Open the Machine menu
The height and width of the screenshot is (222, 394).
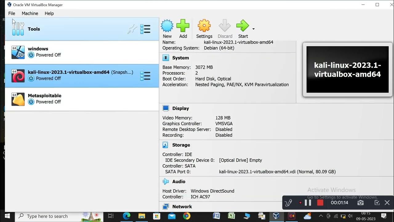point(30,13)
